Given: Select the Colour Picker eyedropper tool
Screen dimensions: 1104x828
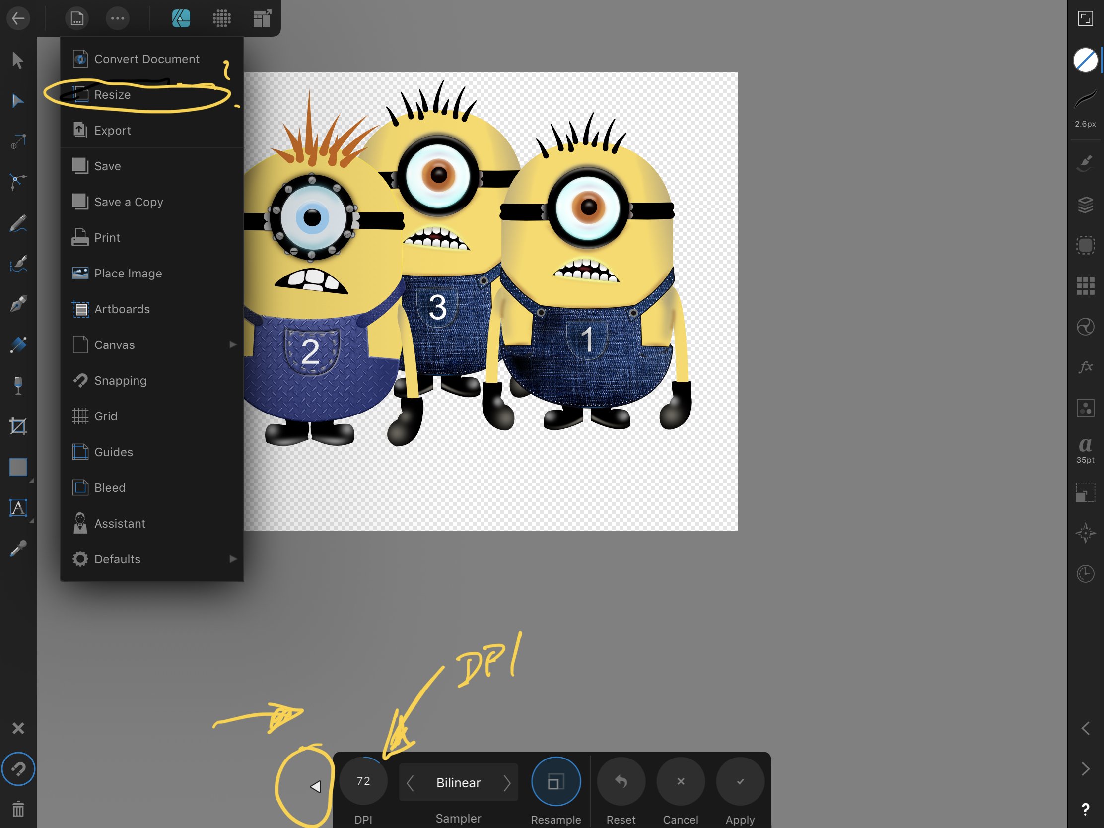Looking at the screenshot, I should point(18,549).
